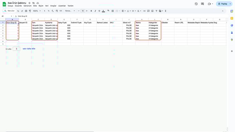Screen dimensions: 235x132
Task: Click the Paylaş share button
Action: click(x=223, y=4)
